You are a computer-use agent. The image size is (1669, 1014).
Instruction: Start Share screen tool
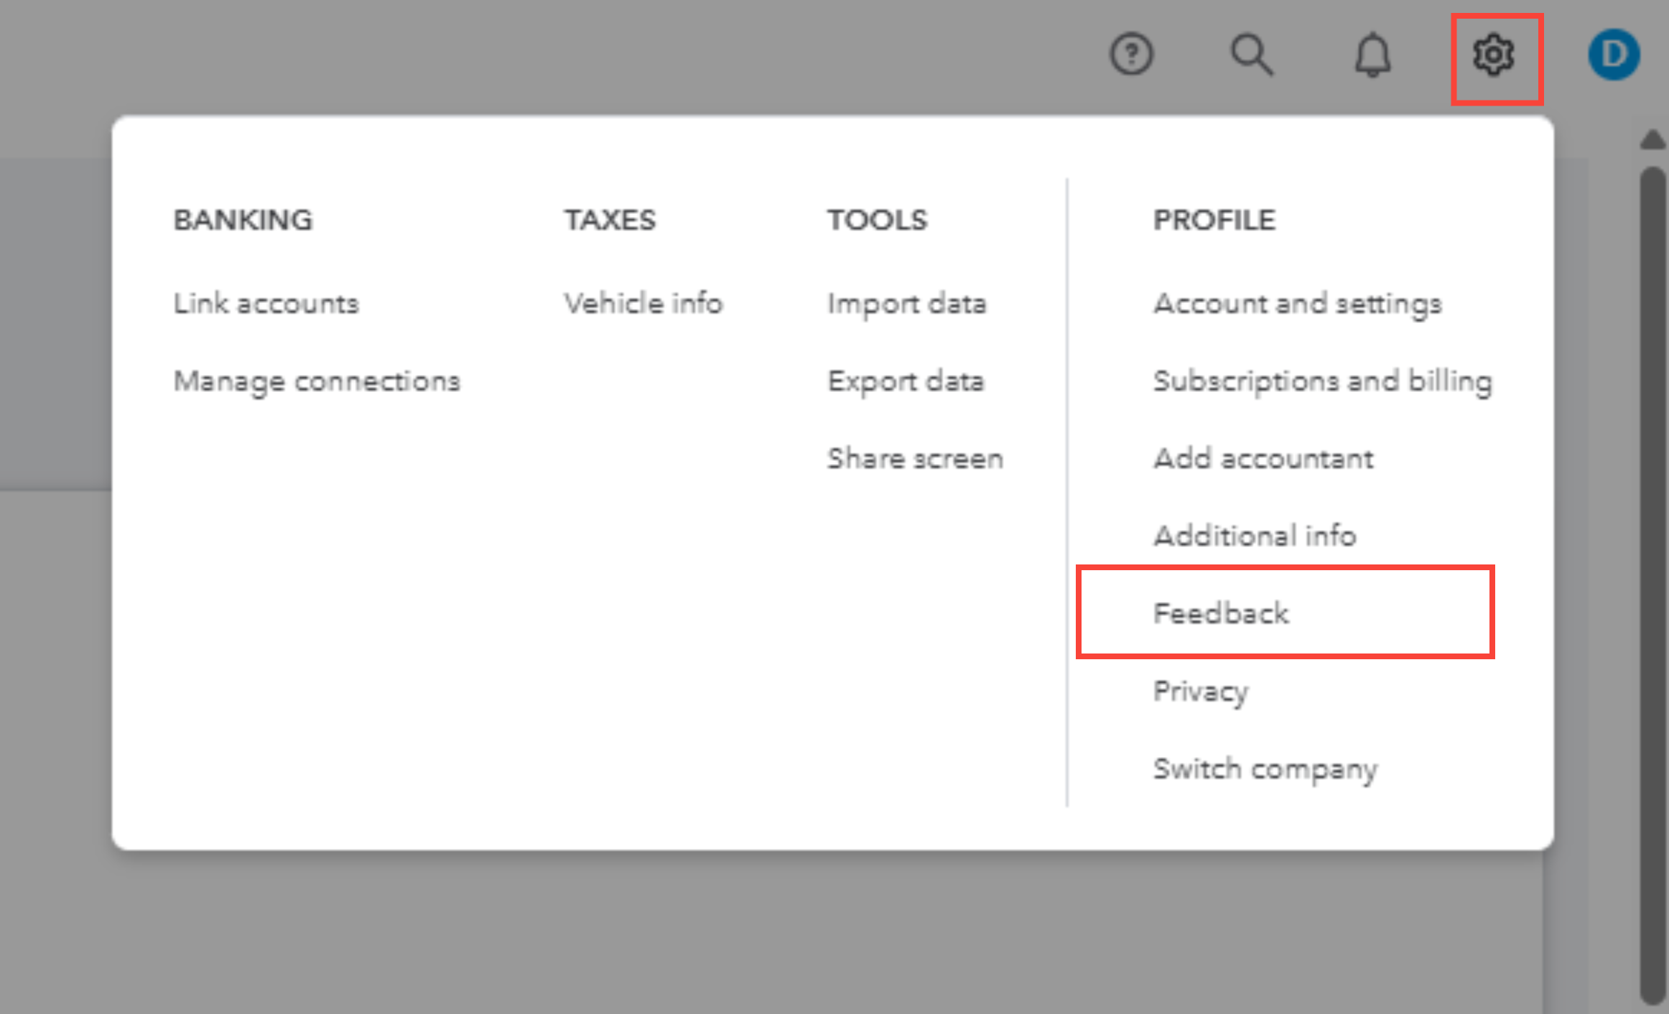point(915,458)
